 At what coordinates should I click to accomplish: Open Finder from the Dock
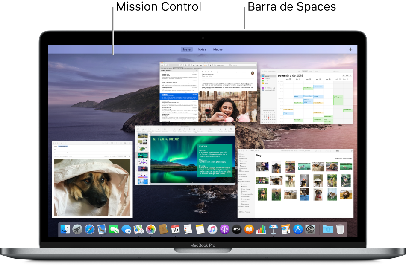tap(65, 229)
